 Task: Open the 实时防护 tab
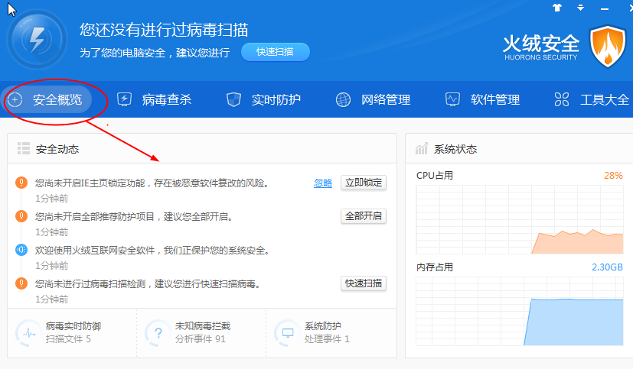point(263,99)
